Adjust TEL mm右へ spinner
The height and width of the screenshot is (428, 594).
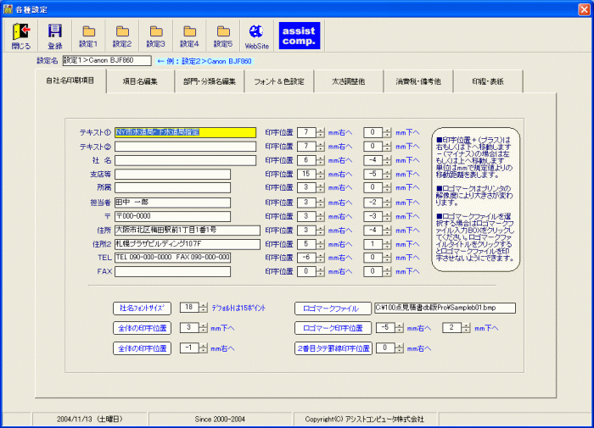pyautogui.click(x=321, y=258)
